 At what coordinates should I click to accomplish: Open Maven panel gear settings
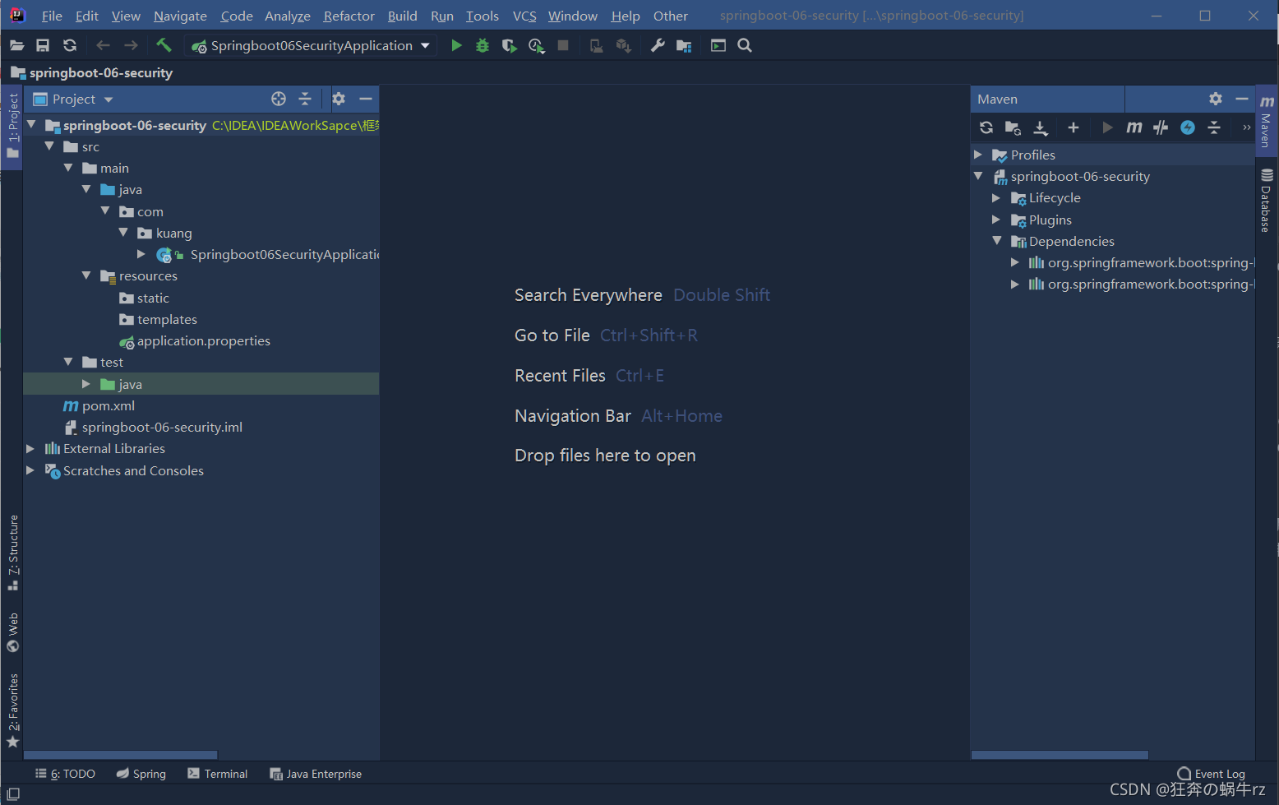tap(1216, 99)
